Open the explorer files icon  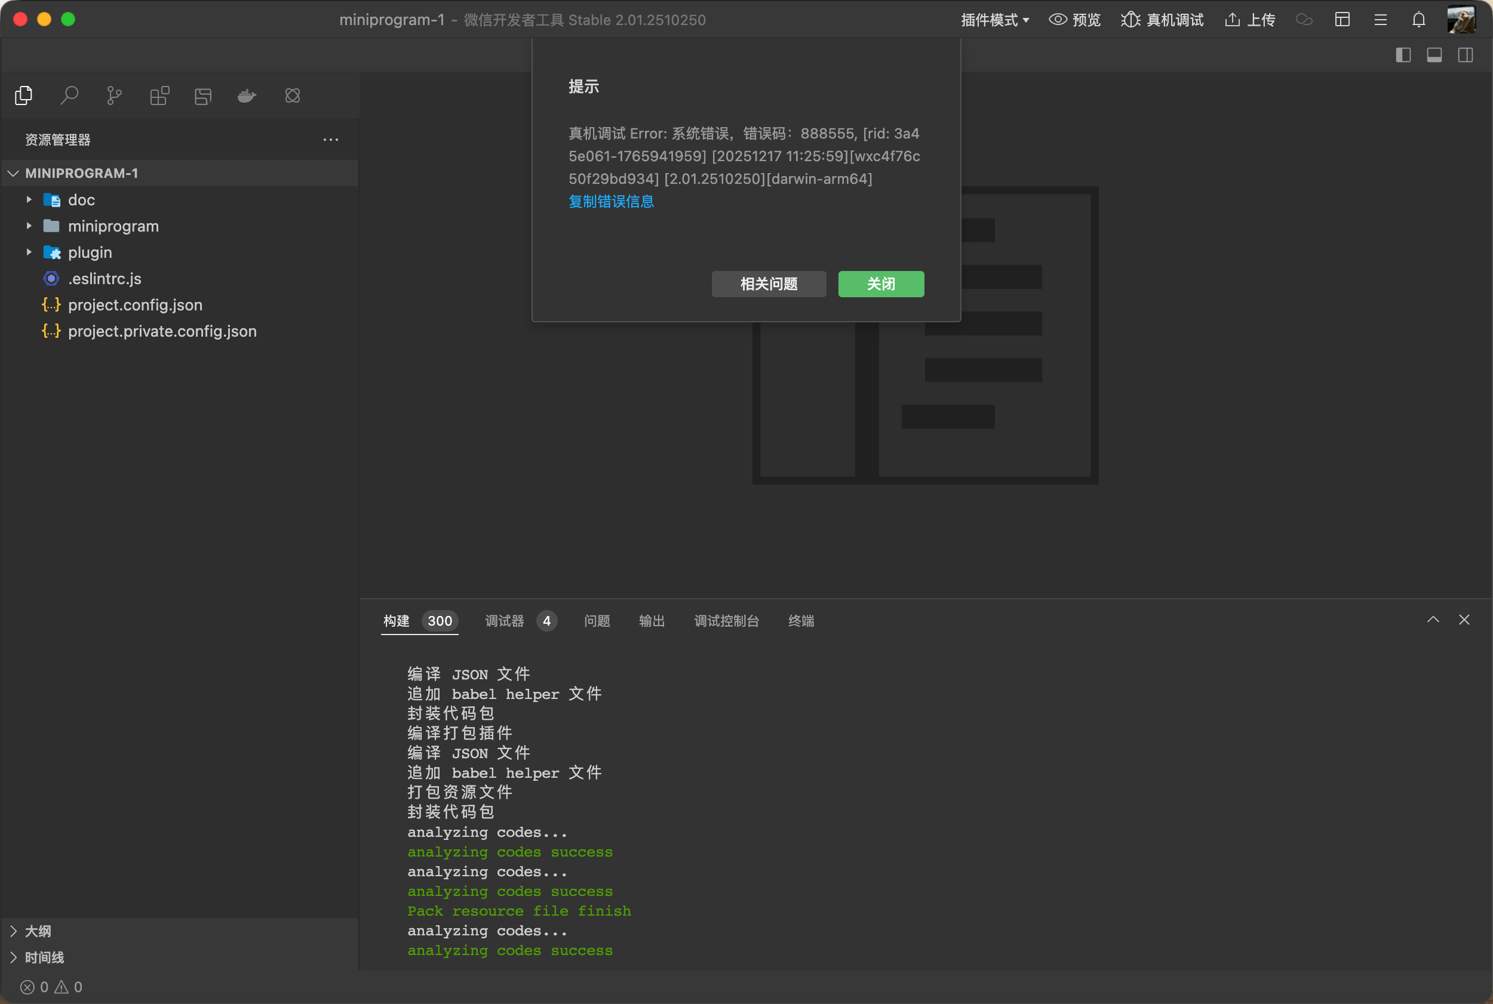tap(24, 96)
